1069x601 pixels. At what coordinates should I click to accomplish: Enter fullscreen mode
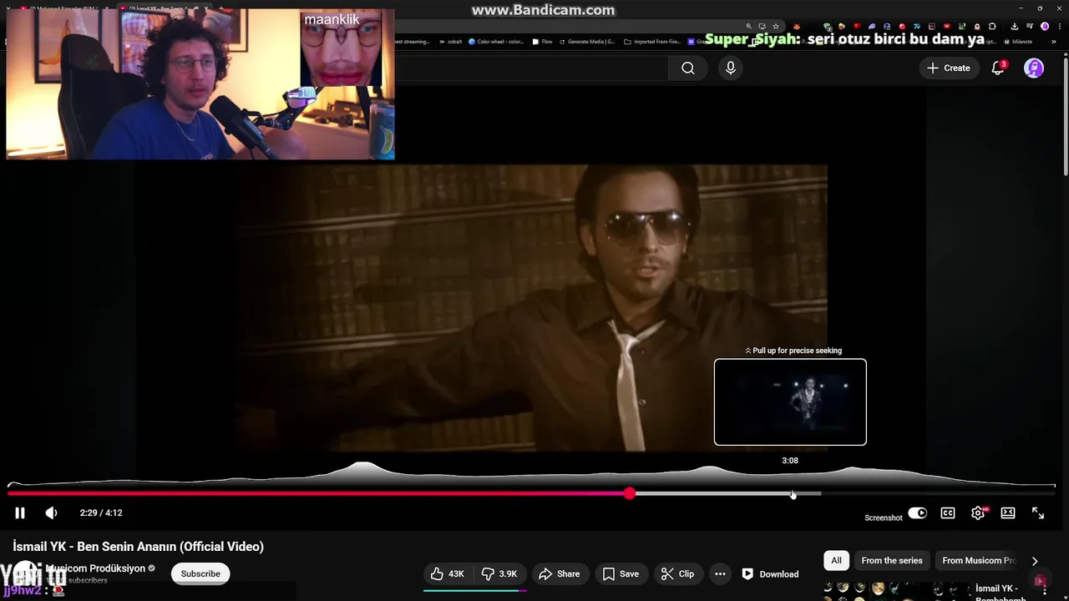pos(1038,513)
